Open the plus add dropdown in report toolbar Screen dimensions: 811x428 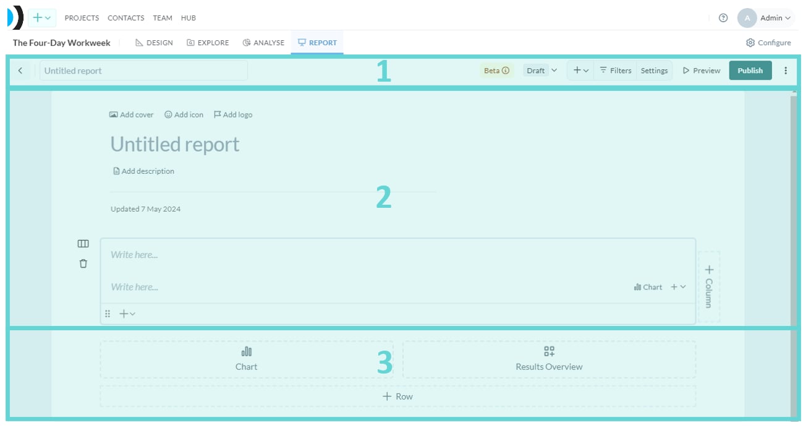[580, 71]
